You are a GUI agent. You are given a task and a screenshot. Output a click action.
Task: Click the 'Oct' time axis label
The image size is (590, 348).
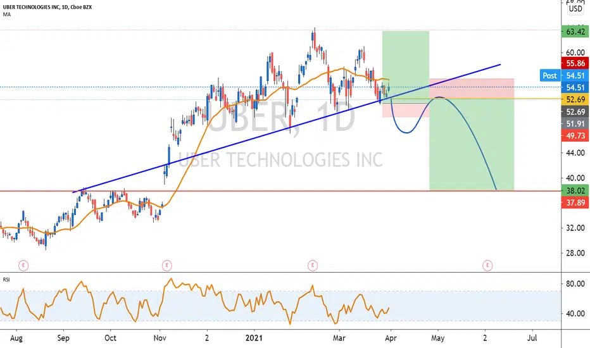[110, 339]
